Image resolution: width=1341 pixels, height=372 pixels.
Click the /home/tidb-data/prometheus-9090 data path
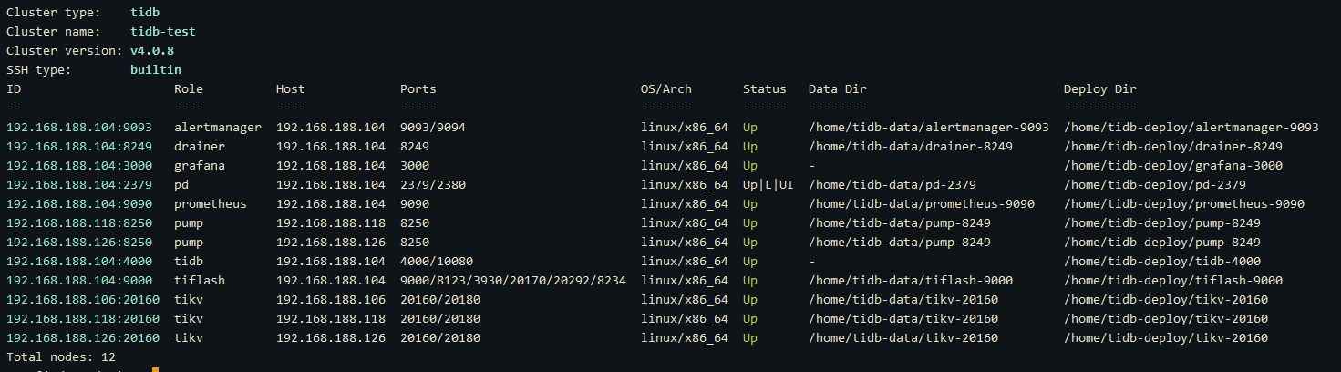[922, 204]
